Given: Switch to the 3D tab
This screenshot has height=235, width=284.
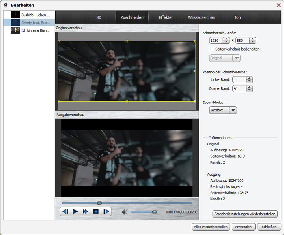Looking at the screenshot, I should (x=99, y=17).
